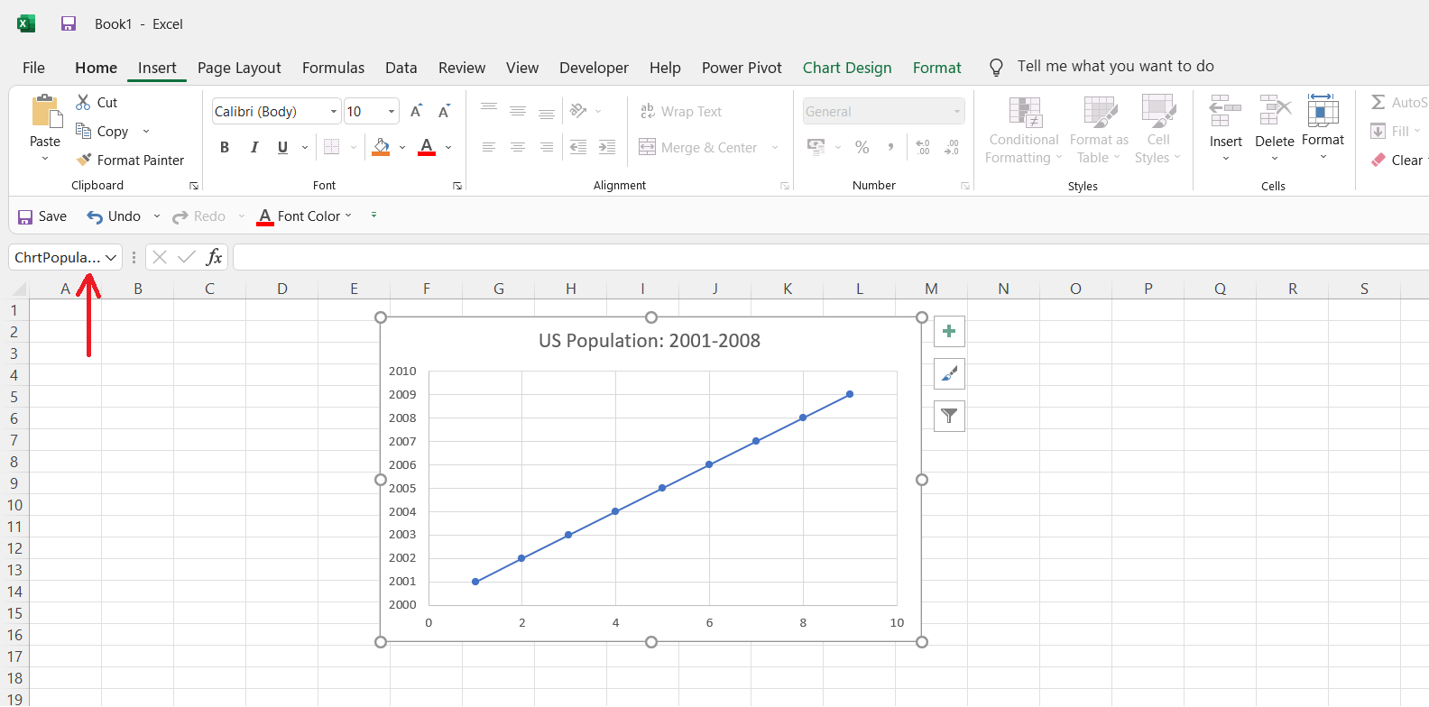This screenshot has height=707, width=1429.
Task: Click the Undo arrow icon
Action: point(95,216)
